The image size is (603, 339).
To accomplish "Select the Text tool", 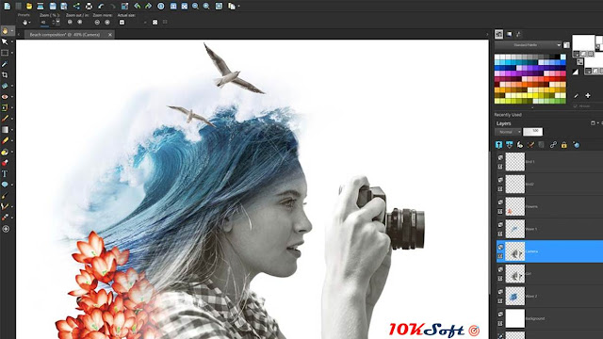I will pyautogui.click(x=5, y=173).
